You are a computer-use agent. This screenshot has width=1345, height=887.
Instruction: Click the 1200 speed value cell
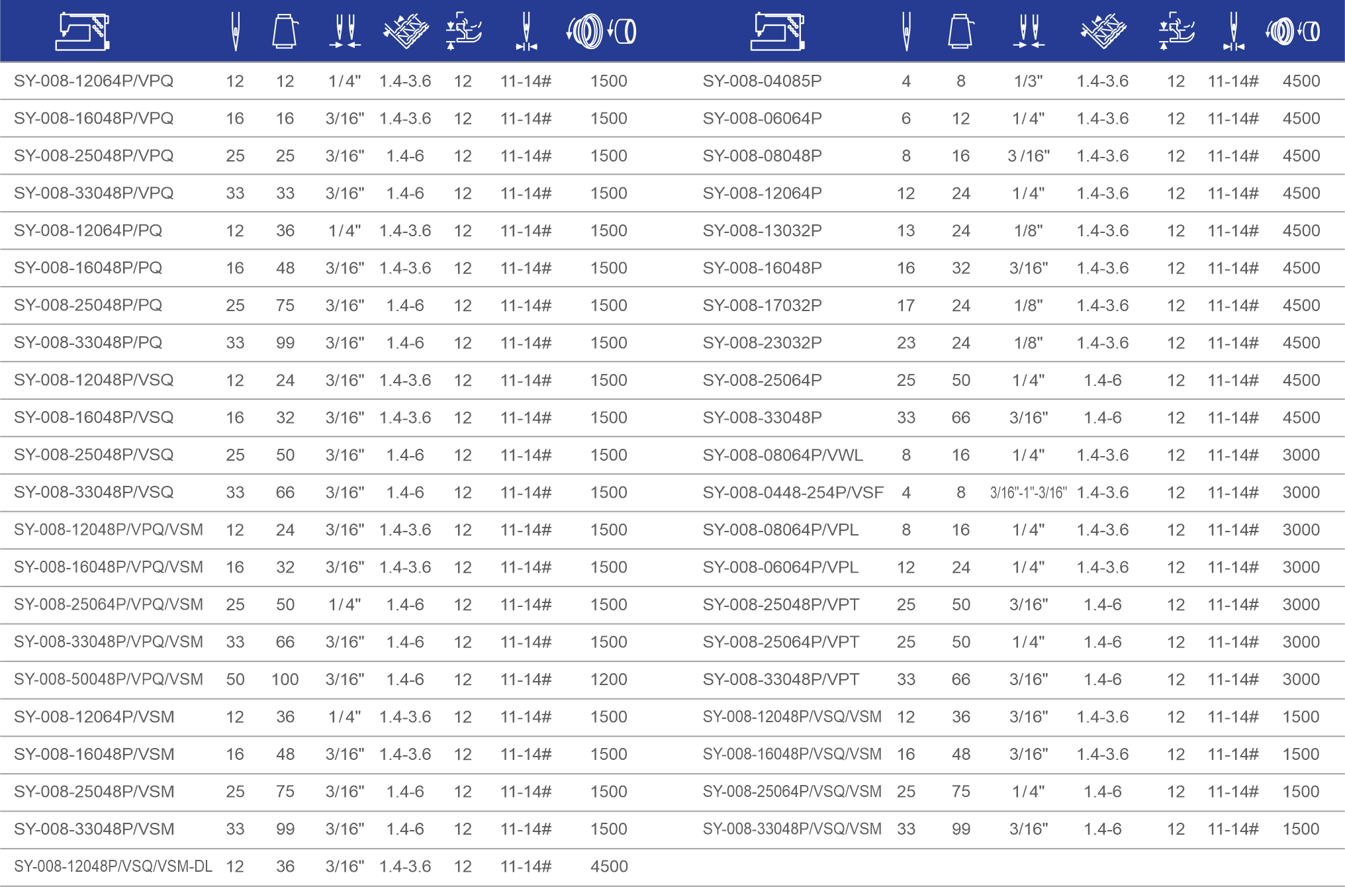[x=608, y=679]
